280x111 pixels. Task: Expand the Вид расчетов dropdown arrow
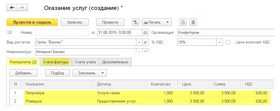[x=139, y=42]
